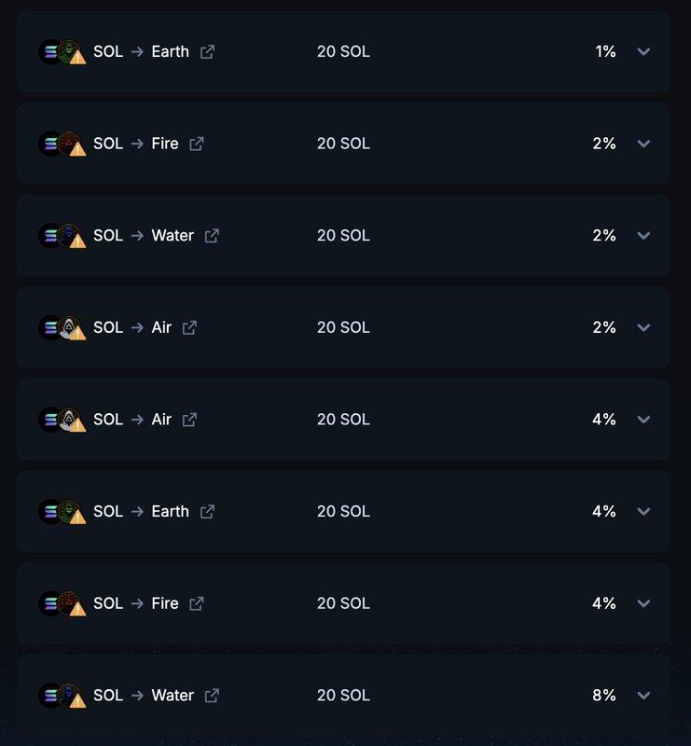This screenshot has height=746, width=691.
Task: Expand the SOL to Water 8% row chevron
Action: 643,696
